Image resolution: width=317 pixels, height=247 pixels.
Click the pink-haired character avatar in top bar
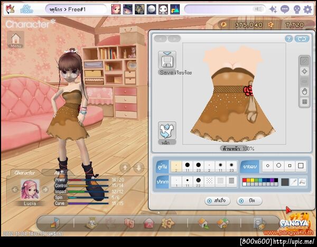coord(116,9)
